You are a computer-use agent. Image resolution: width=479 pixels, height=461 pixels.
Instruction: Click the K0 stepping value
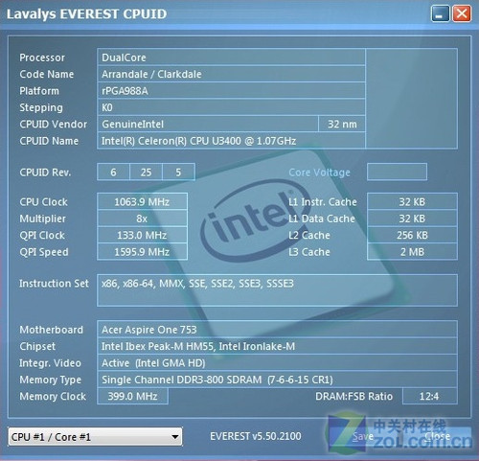point(231,107)
